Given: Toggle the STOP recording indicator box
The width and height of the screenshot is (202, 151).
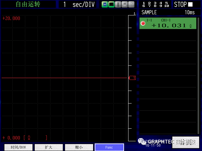Looking at the screenshot, I should [190, 4].
